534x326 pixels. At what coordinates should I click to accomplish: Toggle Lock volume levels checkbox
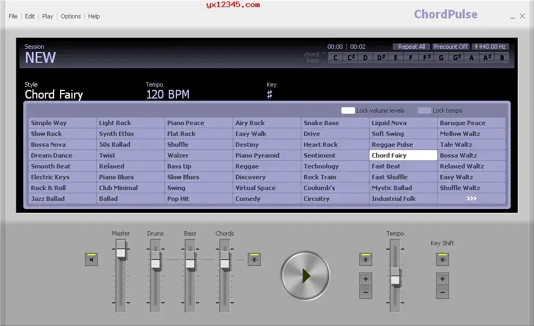pos(348,110)
